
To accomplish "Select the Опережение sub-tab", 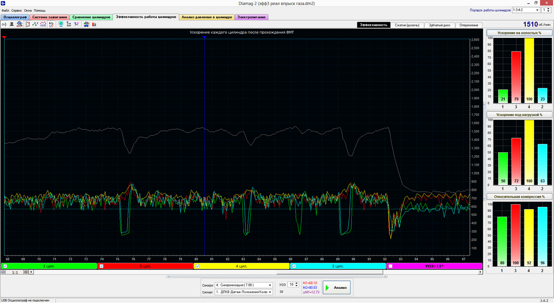I will 470,25.
